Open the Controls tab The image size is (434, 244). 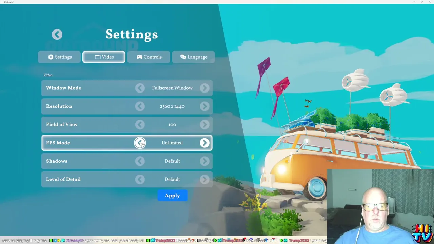pyautogui.click(x=149, y=57)
